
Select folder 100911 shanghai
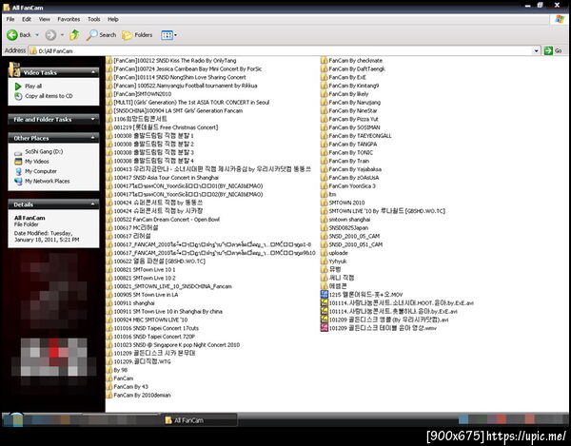[130, 303]
